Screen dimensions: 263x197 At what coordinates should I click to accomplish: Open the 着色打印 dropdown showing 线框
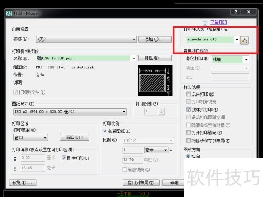point(230,59)
